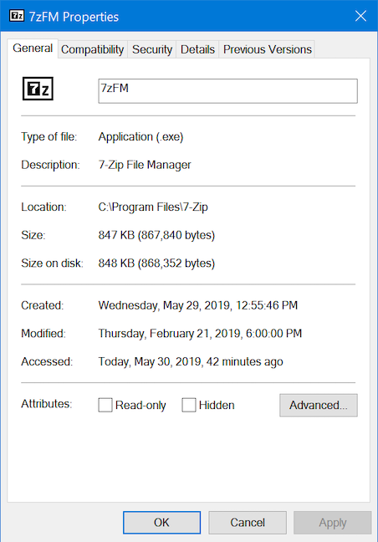
Task: Click the 'Type of file:' label
Action: 49,137
